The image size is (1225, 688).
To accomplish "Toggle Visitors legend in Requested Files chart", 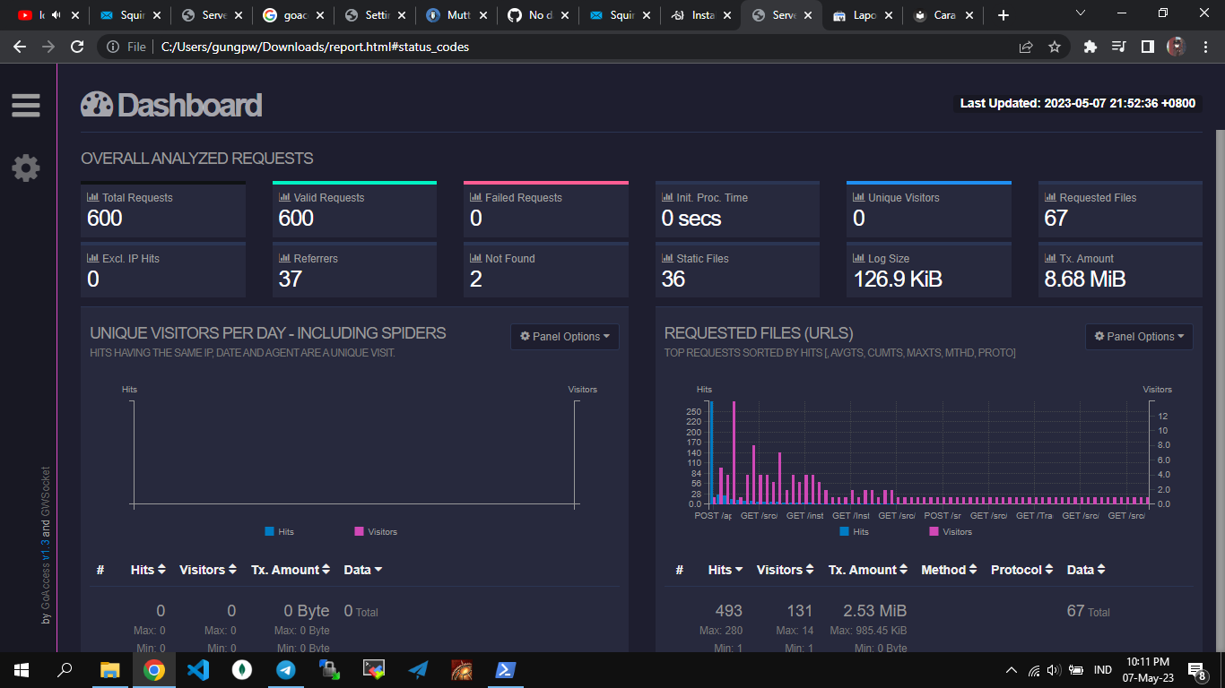I will pos(951,531).
